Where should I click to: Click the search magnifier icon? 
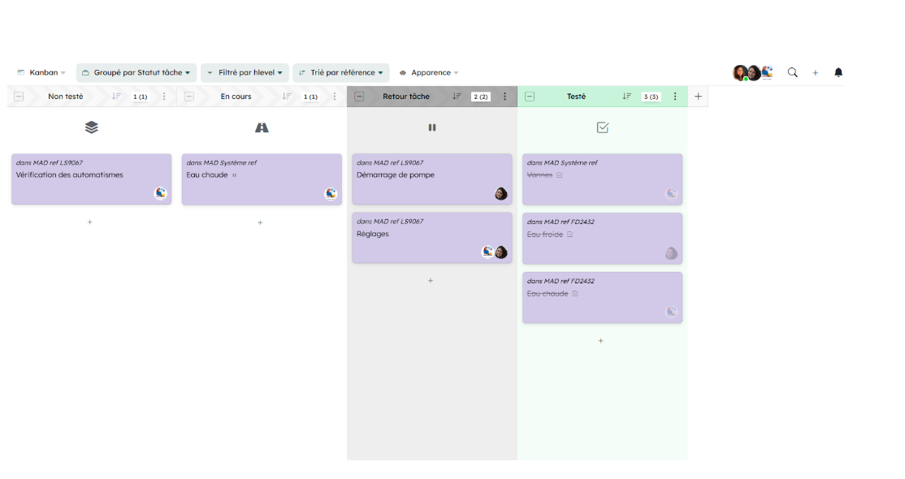click(792, 72)
